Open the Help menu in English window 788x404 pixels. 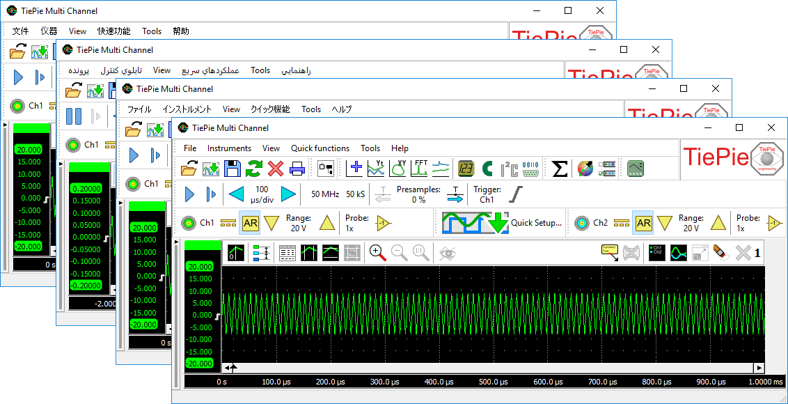coord(400,148)
